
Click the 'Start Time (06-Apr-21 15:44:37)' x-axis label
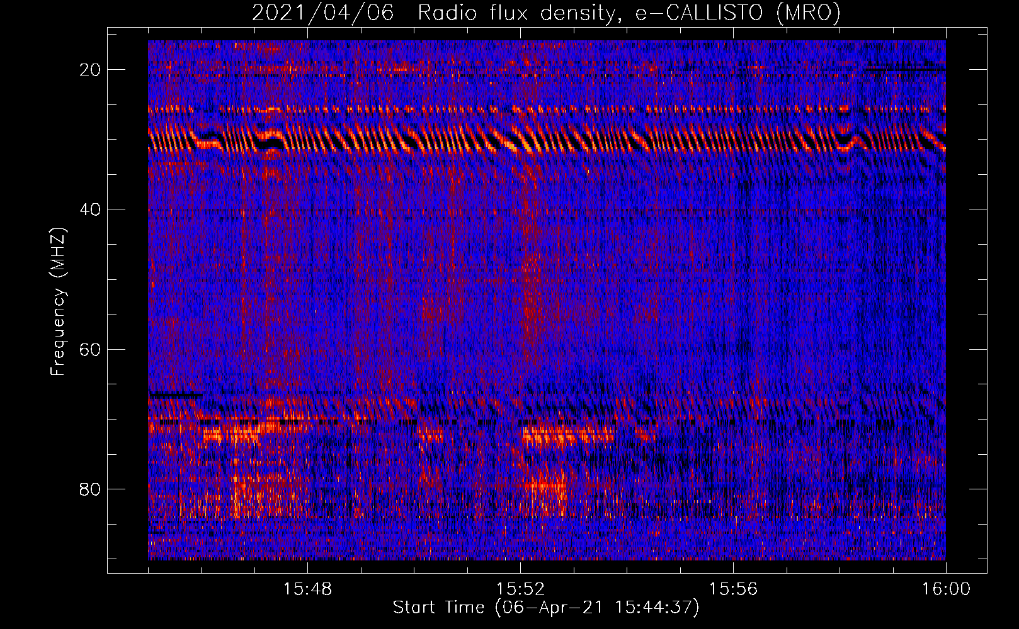pos(546,608)
